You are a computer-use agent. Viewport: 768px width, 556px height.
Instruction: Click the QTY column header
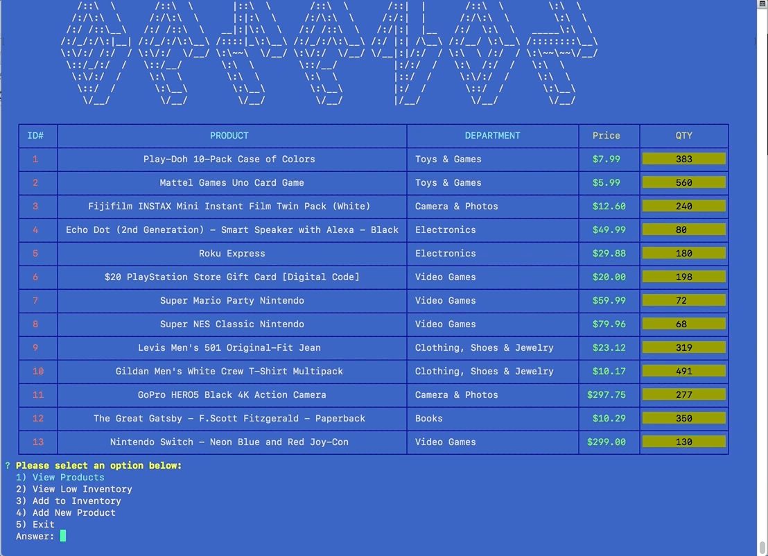coord(683,136)
